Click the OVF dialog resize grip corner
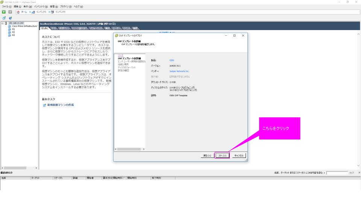 (246, 160)
